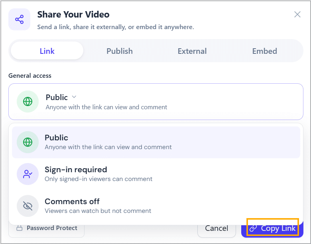Open Password Protect settings
The height and width of the screenshot is (244, 311).
(46, 230)
